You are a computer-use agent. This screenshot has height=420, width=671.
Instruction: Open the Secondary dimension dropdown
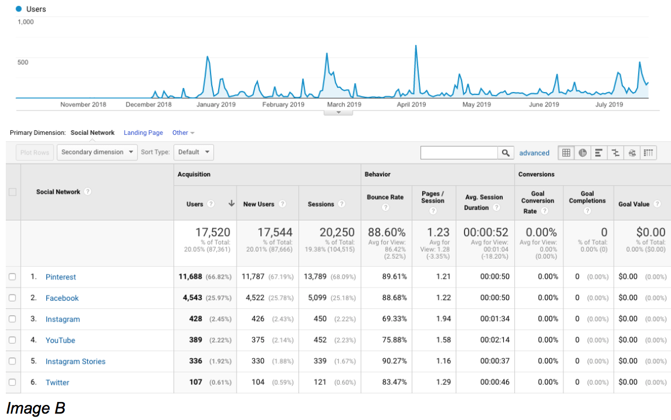[x=97, y=152]
